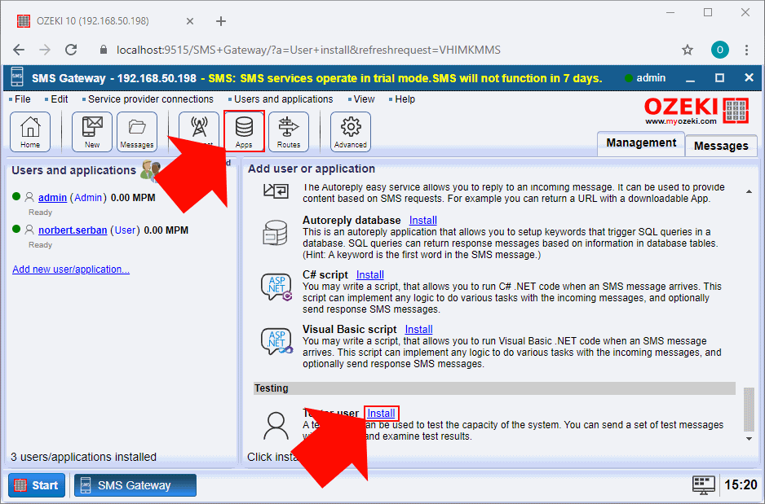Open the norbert.serban user link
Viewport: 765px width, 504px height.
73,230
